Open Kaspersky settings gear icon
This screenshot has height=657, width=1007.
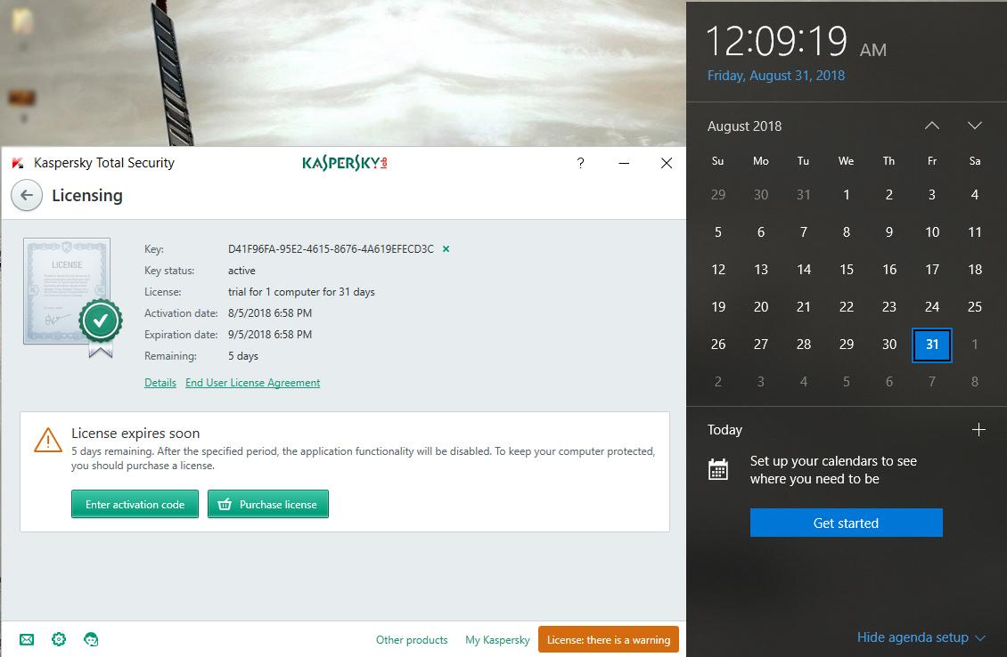[x=59, y=639]
